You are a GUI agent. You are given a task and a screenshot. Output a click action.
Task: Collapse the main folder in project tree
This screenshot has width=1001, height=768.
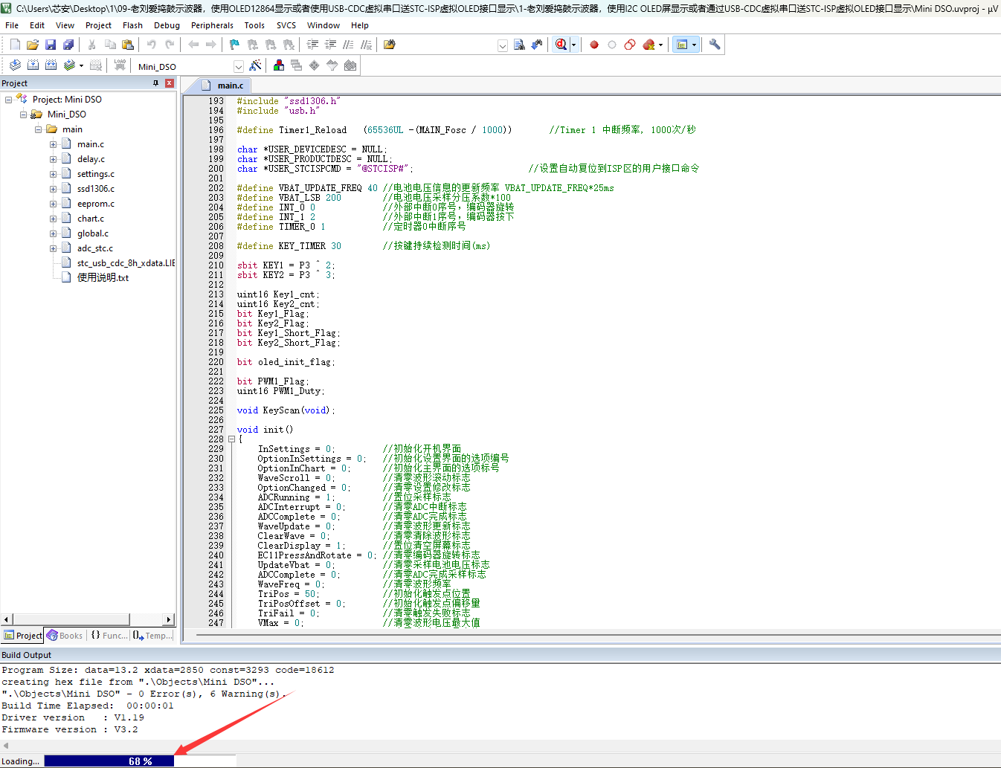click(x=38, y=129)
